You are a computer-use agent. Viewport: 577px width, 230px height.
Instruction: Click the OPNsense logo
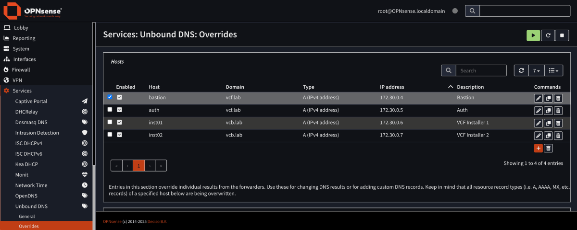tap(33, 11)
